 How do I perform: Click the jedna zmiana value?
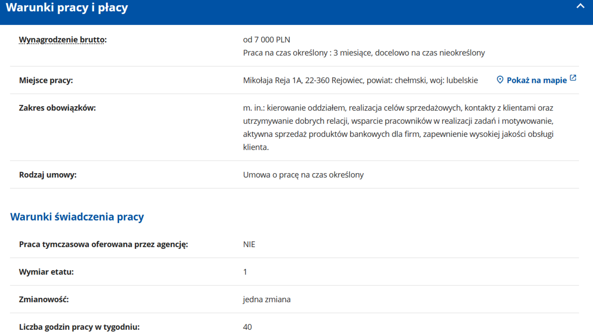[x=266, y=299]
